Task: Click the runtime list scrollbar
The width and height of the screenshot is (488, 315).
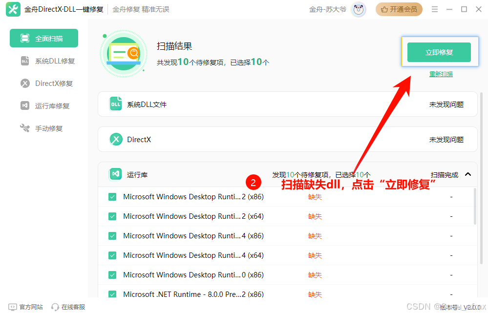Action: pos(475,206)
